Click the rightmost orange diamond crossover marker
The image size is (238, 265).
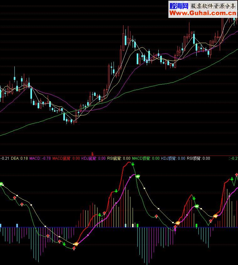click(x=215, y=216)
